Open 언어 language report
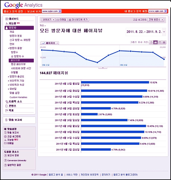This screenshot has height=180, width=171. coord(12,44)
